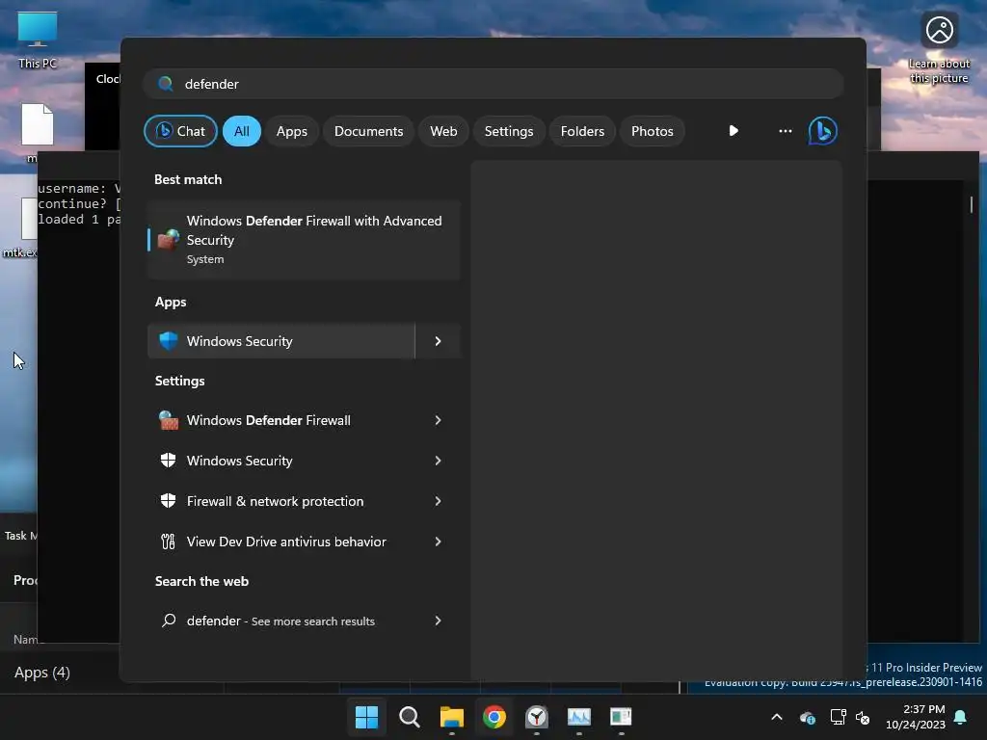Screen dimensions: 987x740
Task: Expand the Windows Security app result chevron
Action: (x=439, y=341)
